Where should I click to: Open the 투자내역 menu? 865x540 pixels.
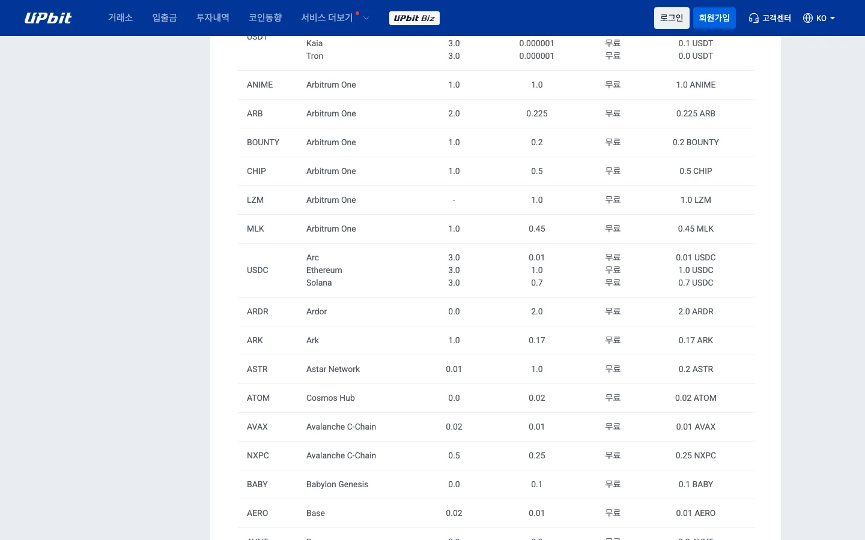click(213, 18)
